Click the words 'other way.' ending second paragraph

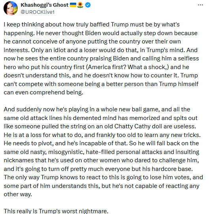click(18, 194)
